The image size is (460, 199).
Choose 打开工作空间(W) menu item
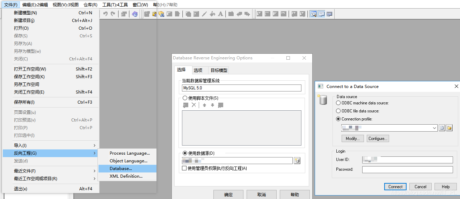coord(51,69)
